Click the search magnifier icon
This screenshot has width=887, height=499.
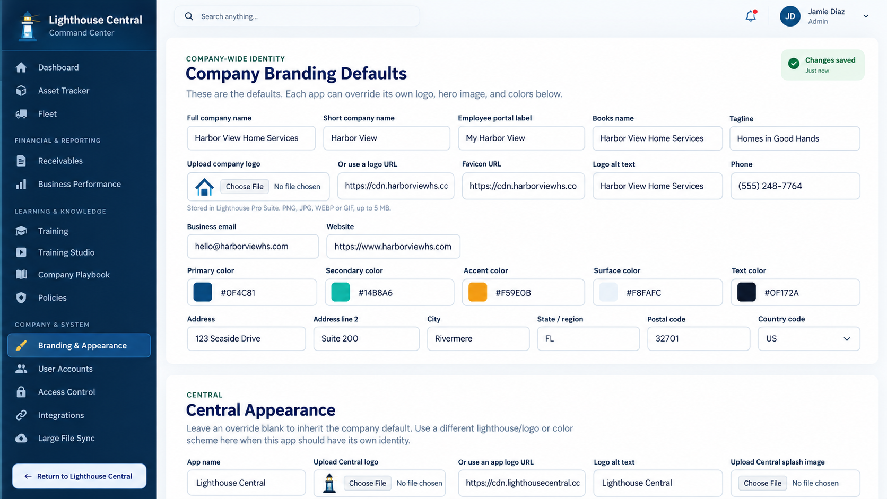[x=189, y=16]
